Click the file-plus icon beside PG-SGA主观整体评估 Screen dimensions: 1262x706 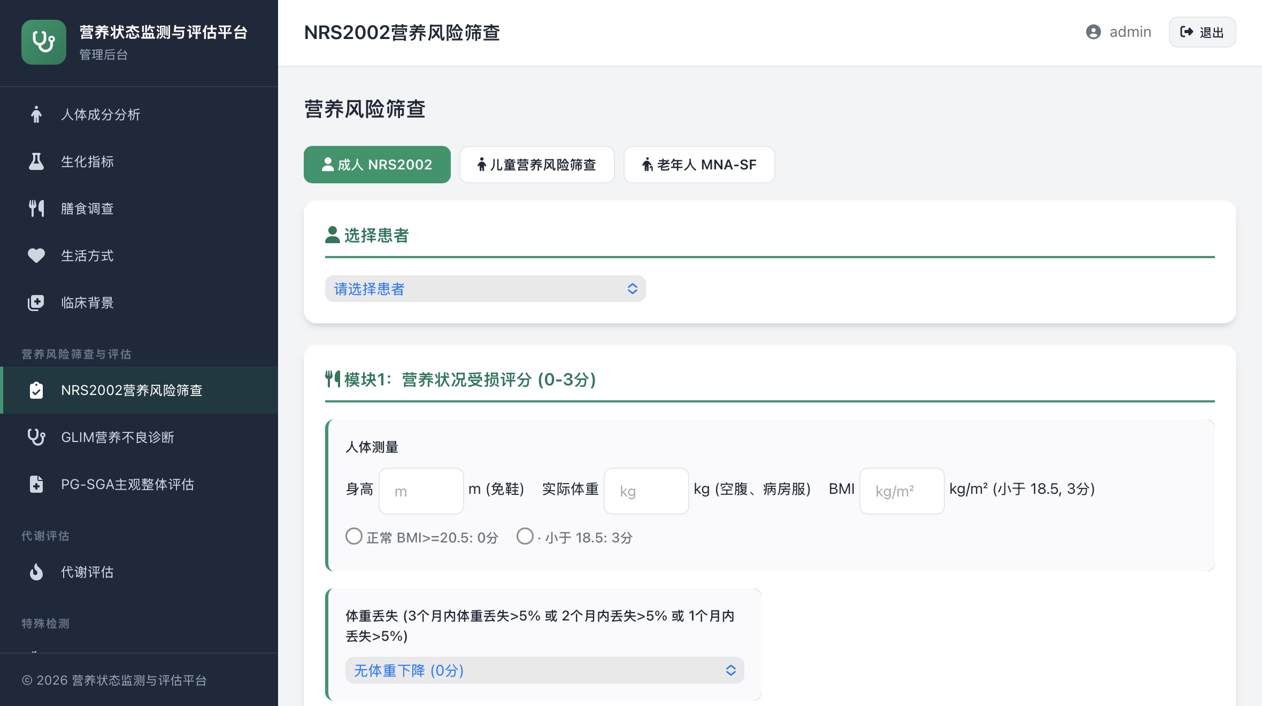(36, 484)
